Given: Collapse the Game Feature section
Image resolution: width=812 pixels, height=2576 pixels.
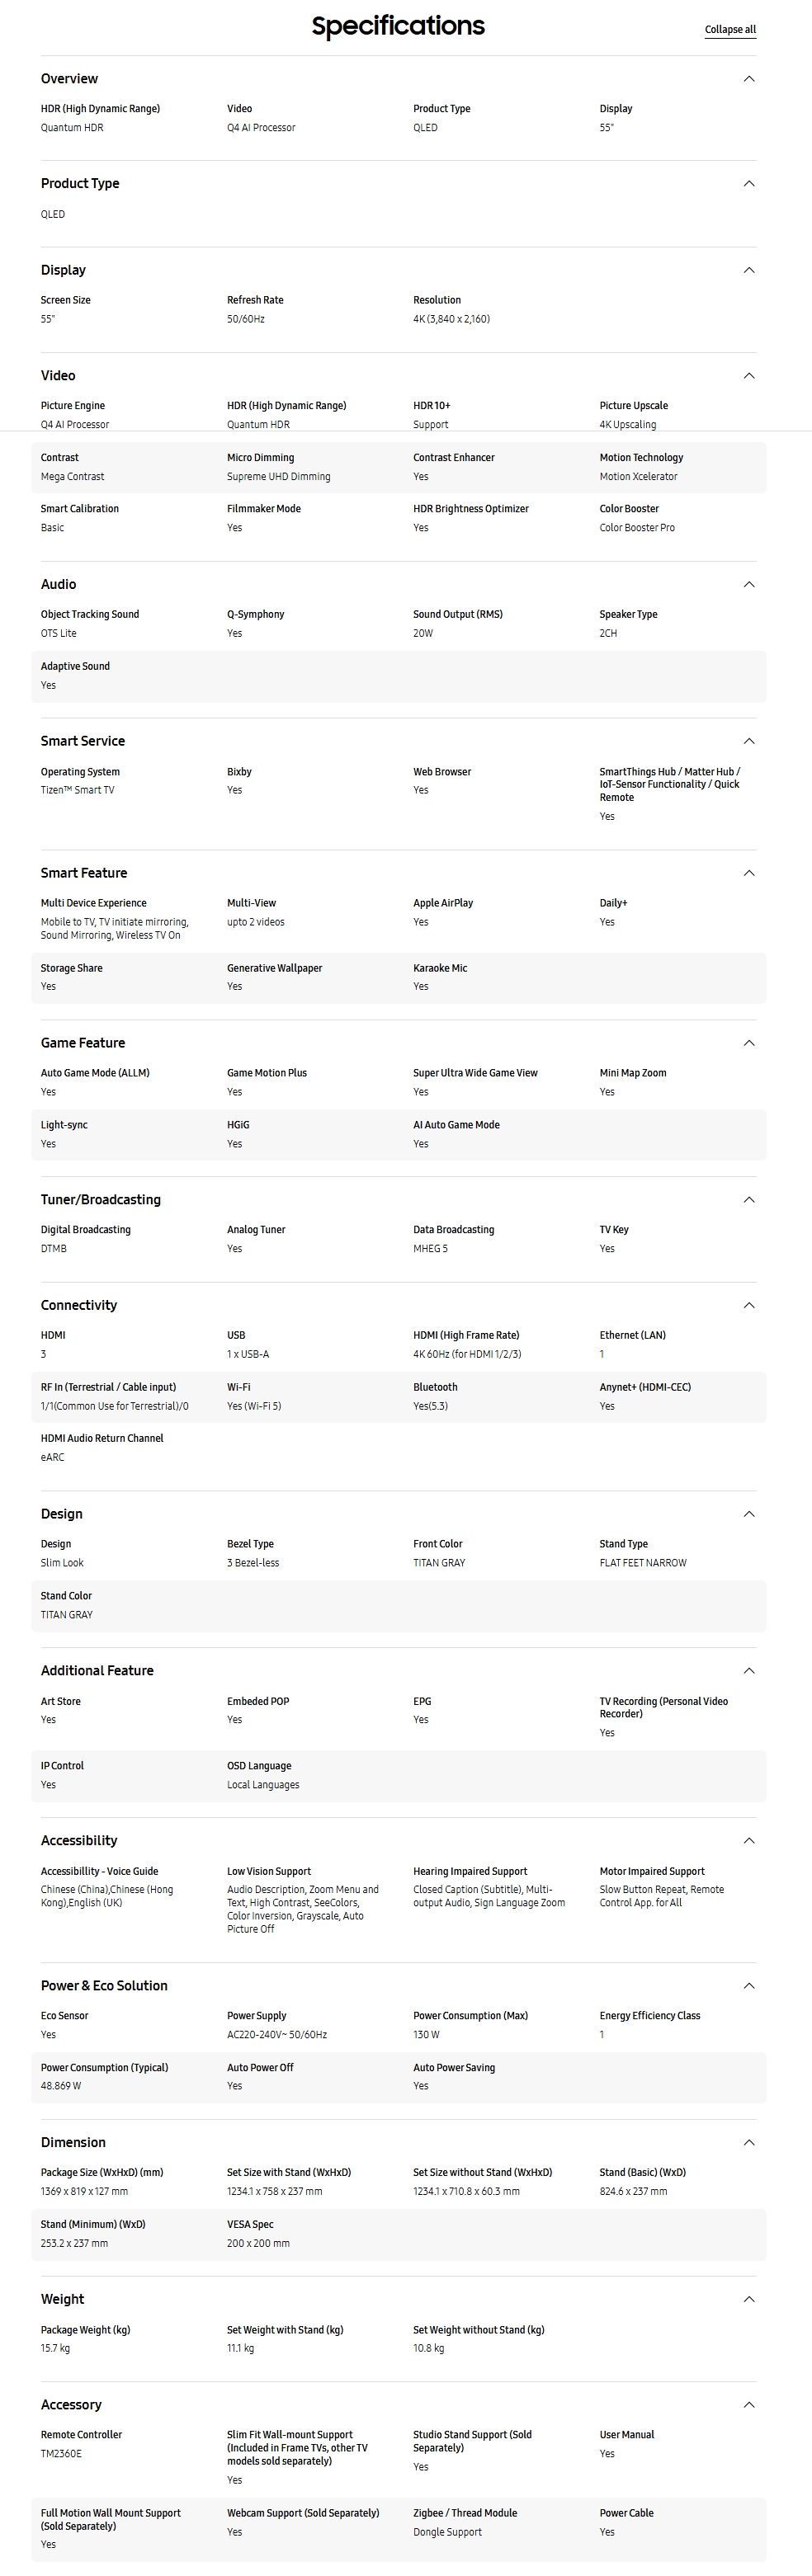Looking at the screenshot, I should [749, 1043].
